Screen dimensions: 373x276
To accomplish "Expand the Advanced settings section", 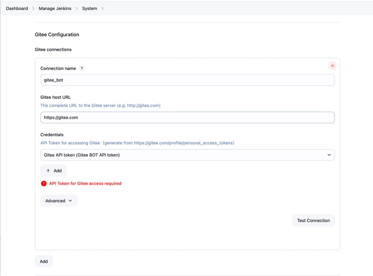I will click(x=59, y=201).
